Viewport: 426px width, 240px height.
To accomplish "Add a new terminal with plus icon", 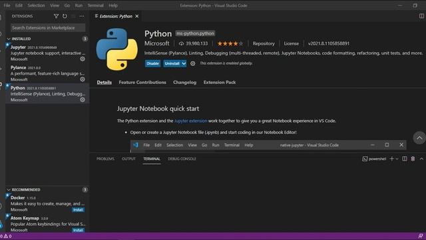I will click(x=391, y=159).
